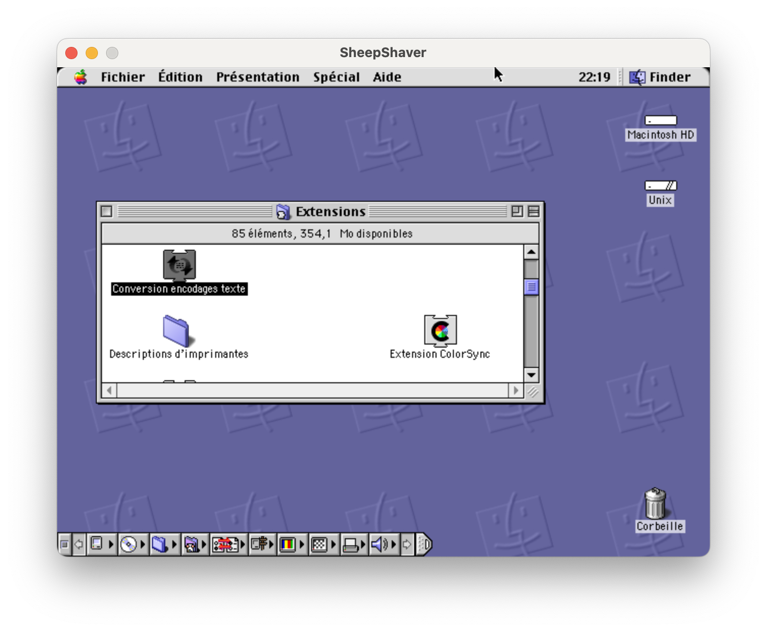
Task: Click the Control Strip scroll-right arrow
Action: click(x=407, y=544)
